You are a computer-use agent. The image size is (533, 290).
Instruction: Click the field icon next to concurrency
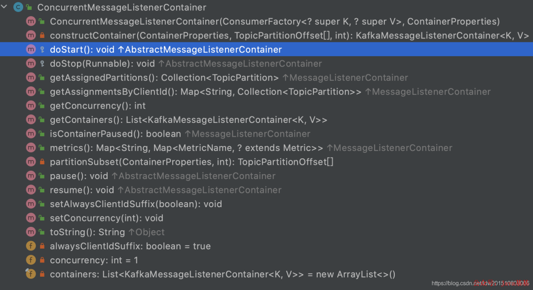pyautogui.click(x=31, y=260)
